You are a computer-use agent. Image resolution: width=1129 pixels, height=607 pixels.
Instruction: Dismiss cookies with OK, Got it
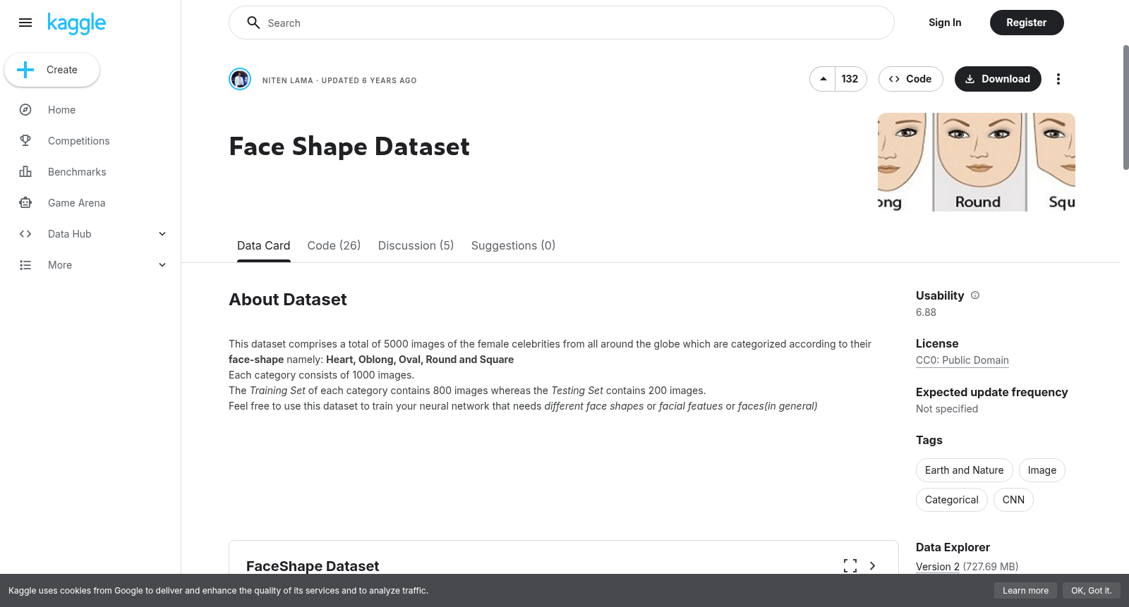1091,591
